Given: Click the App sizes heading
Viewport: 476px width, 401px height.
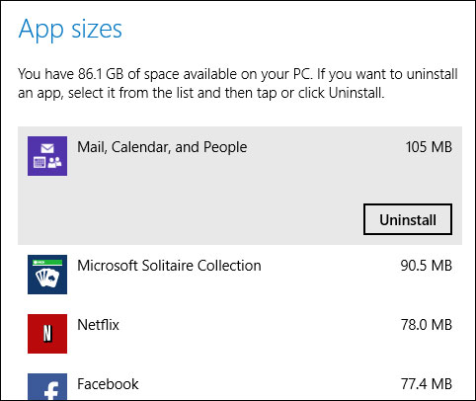Looking at the screenshot, I should (x=70, y=31).
